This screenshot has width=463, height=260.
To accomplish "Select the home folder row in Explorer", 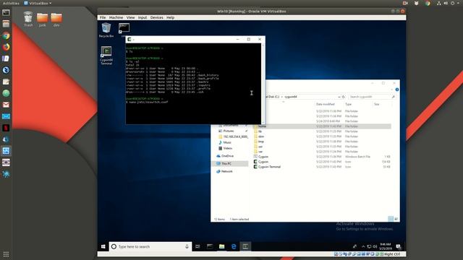I will (x=322, y=126).
